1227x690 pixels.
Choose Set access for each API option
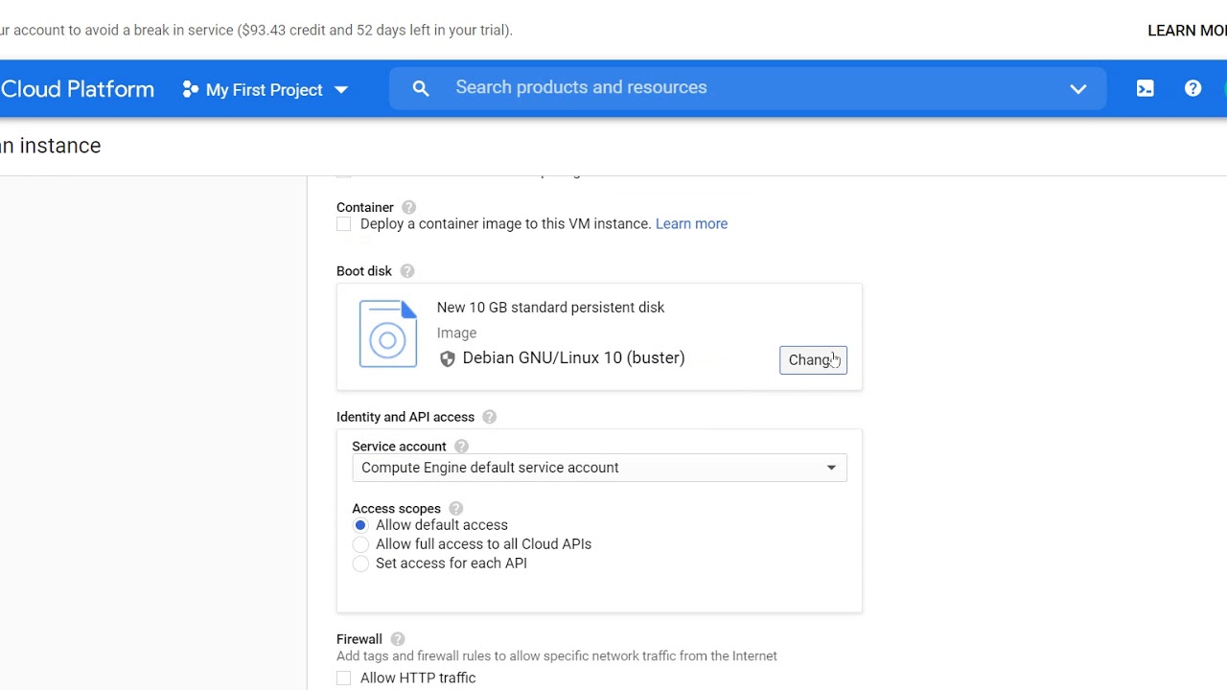(360, 563)
